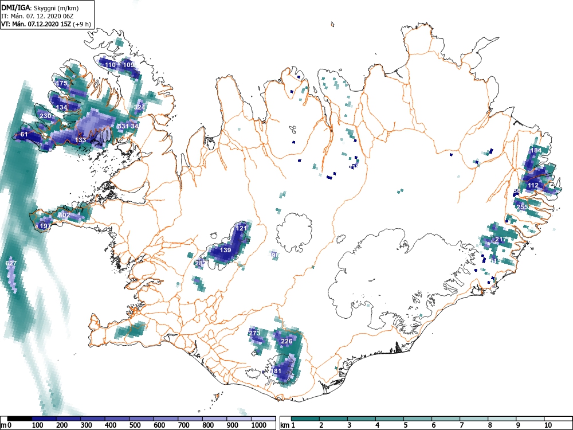Click the visibility value '112' in the east
The image size is (573, 430).
coord(533,185)
